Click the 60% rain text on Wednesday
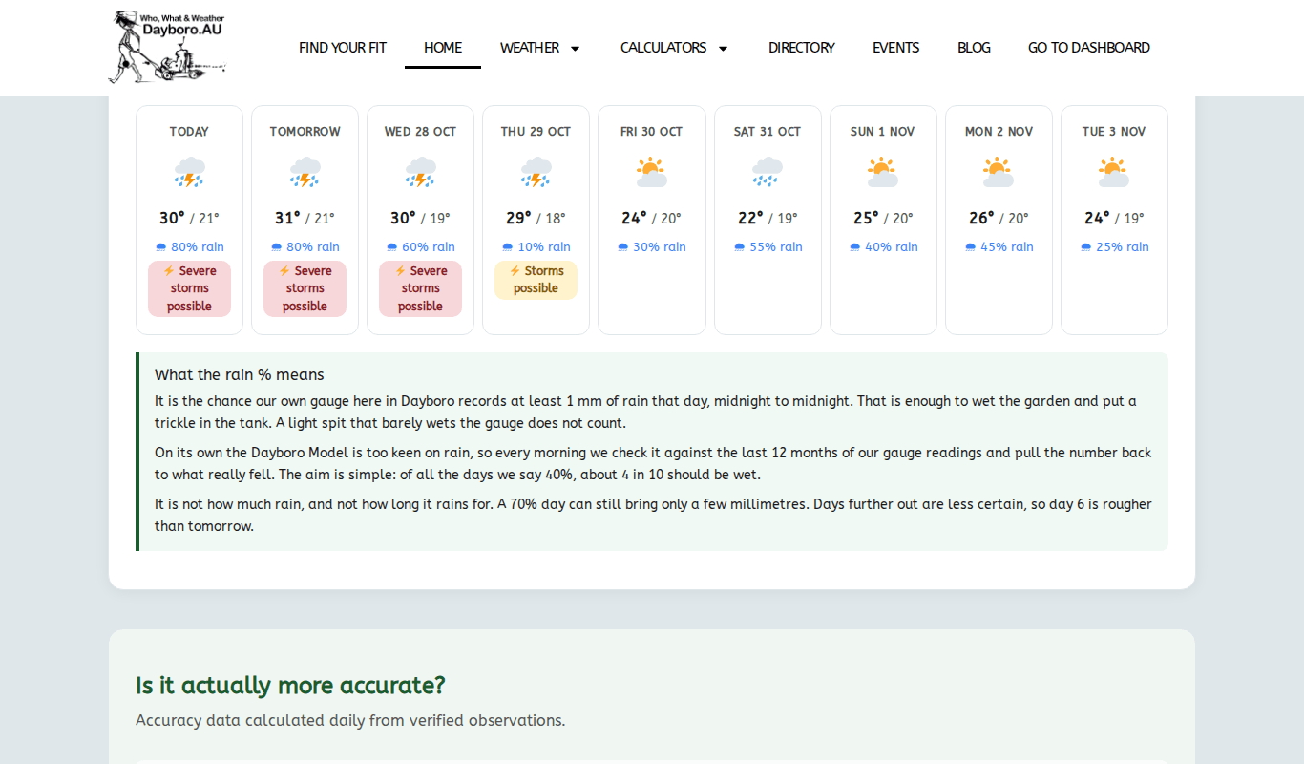 click(420, 247)
